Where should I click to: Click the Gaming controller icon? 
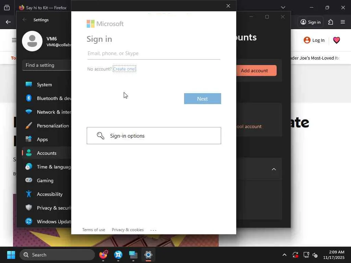tap(29, 180)
